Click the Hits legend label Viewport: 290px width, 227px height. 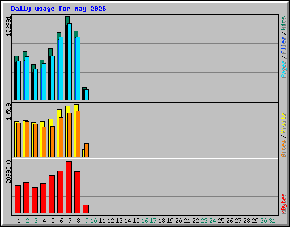coord(284,23)
